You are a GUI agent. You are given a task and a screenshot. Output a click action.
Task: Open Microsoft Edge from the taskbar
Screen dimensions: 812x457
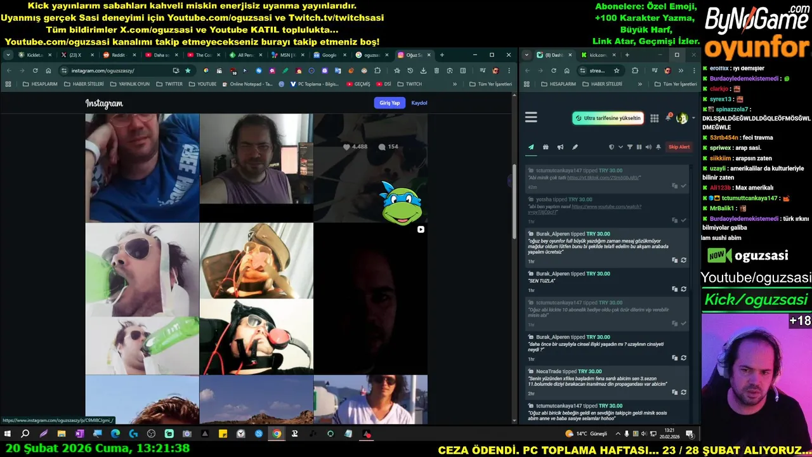[x=115, y=434]
